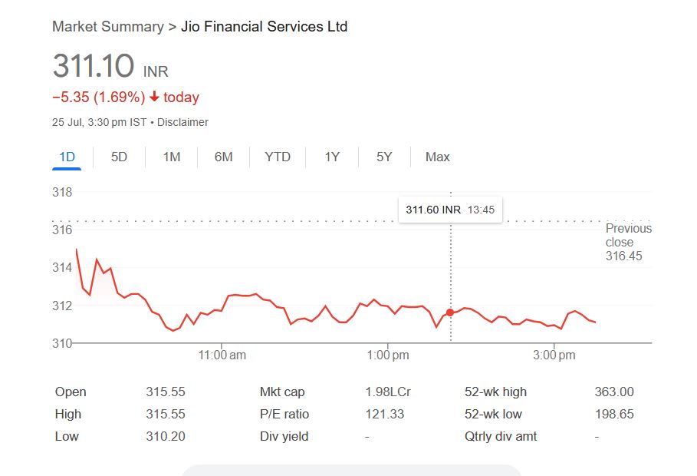Select the 6M chart tab
This screenshot has width=697, height=476.
pos(223,157)
